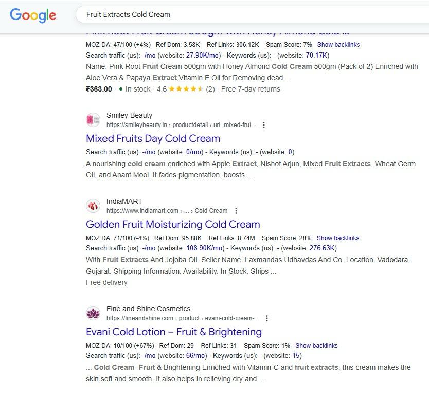The image size is (429, 394).
Task: Click the In stock status text
Action: [x=138, y=89]
